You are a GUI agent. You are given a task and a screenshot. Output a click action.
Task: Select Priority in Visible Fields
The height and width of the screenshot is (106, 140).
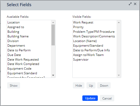click(95, 27)
